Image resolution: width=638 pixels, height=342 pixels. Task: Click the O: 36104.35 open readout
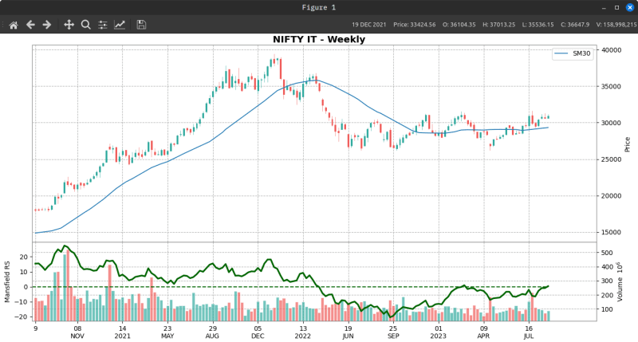coord(459,25)
